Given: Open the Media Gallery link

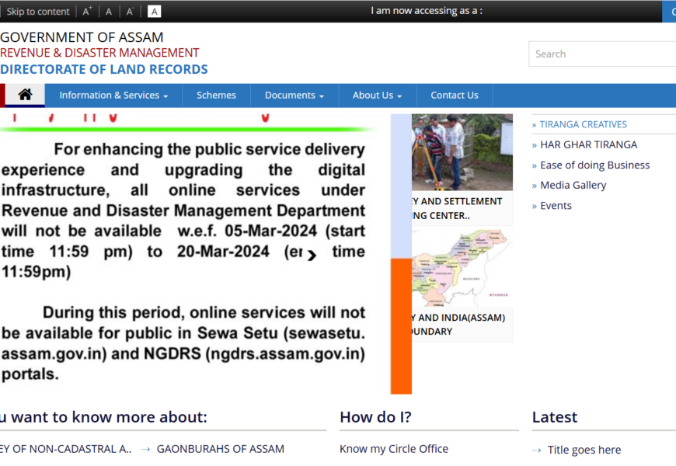Looking at the screenshot, I should 573,186.
